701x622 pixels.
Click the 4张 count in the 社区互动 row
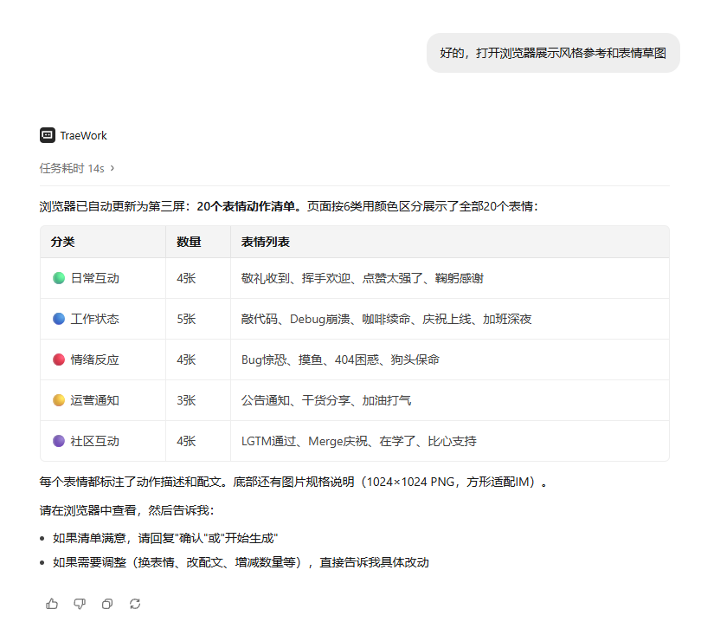pos(186,441)
